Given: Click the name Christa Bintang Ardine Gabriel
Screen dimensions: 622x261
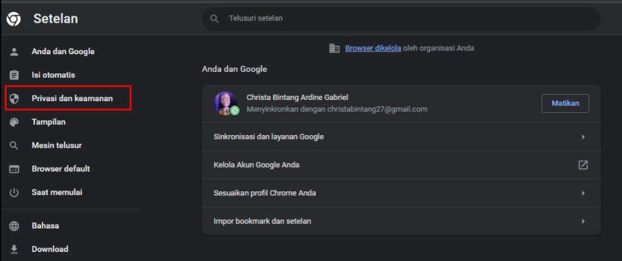Looking at the screenshot, I should click(297, 97).
